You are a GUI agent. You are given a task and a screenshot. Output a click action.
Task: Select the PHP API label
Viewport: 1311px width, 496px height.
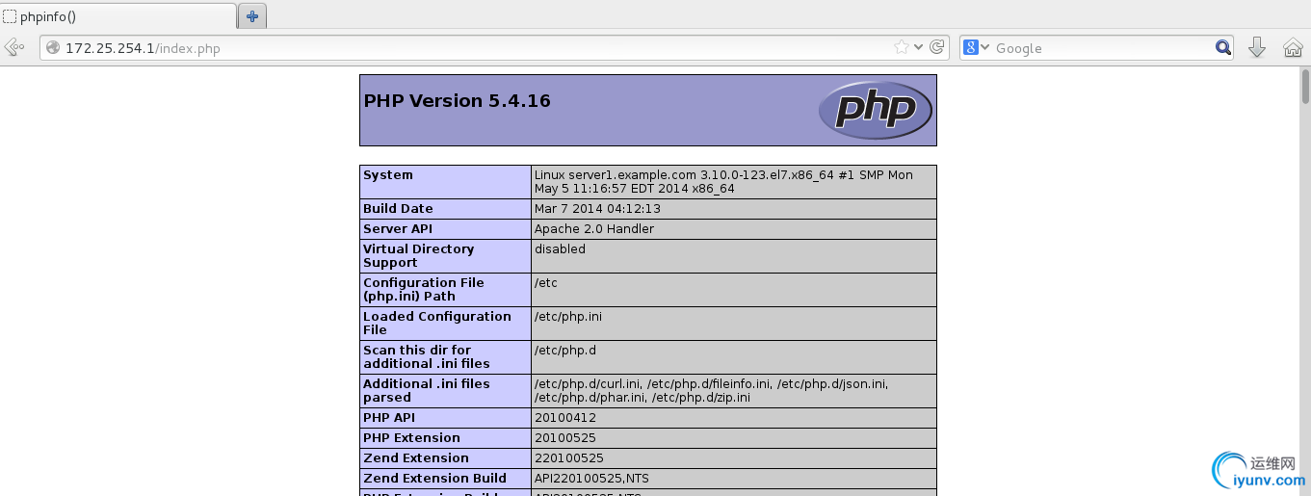coord(390,418)
